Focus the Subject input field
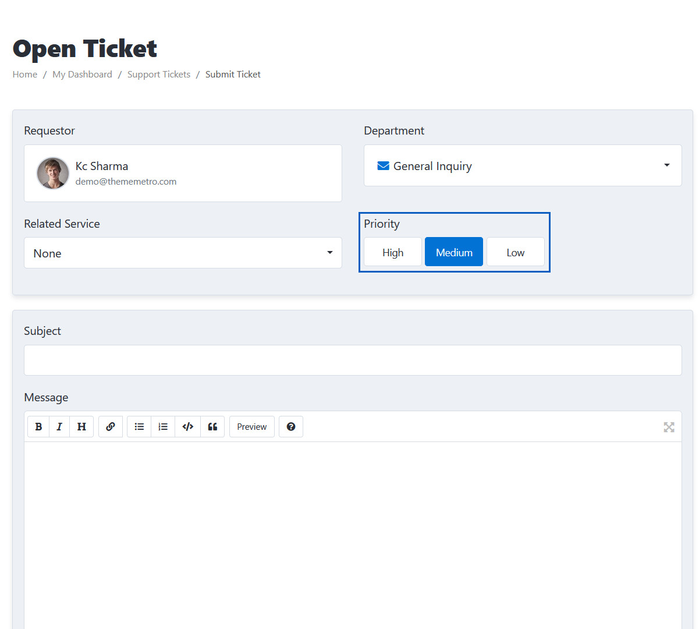The height and width of the screenshot is (629, 699). click(x=353, y=361)
